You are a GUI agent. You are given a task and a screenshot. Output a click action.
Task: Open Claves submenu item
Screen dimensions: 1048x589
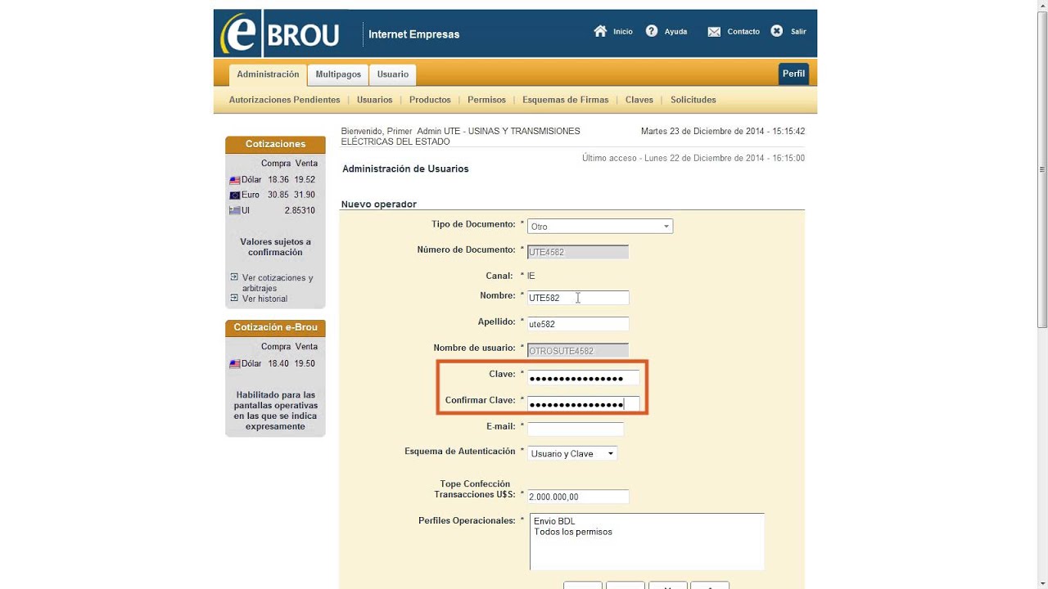point(639,100)
